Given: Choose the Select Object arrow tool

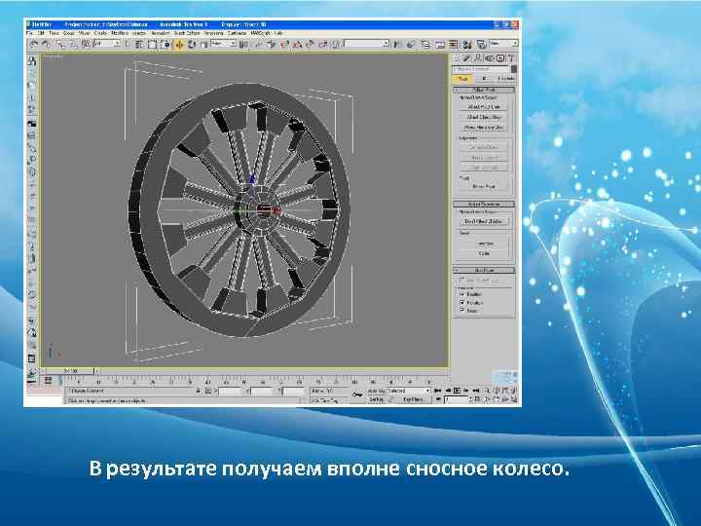Looking at the screenshot, I should click(128, 44).
